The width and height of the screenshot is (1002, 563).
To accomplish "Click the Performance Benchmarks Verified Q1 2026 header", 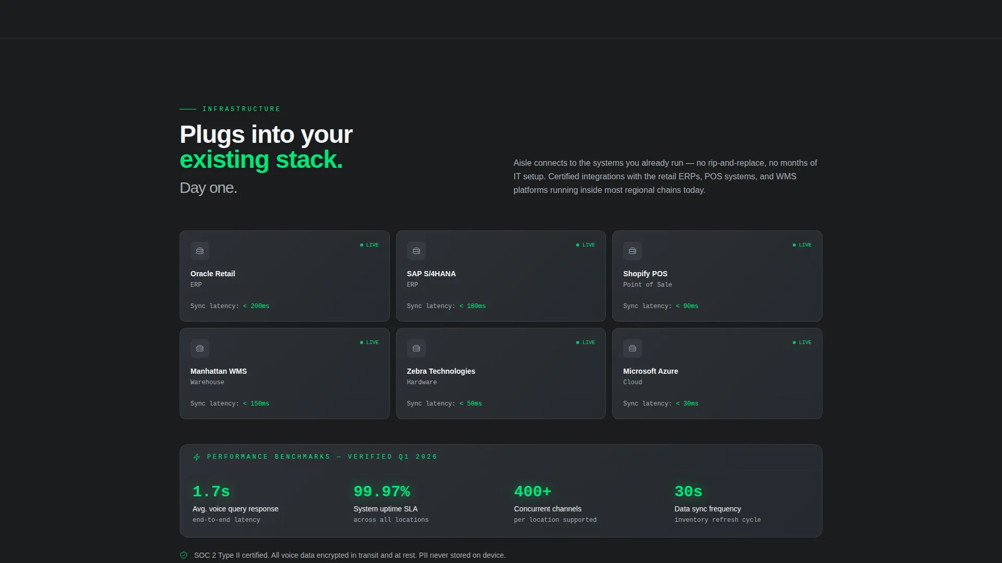I will click(x=322, y=457).
